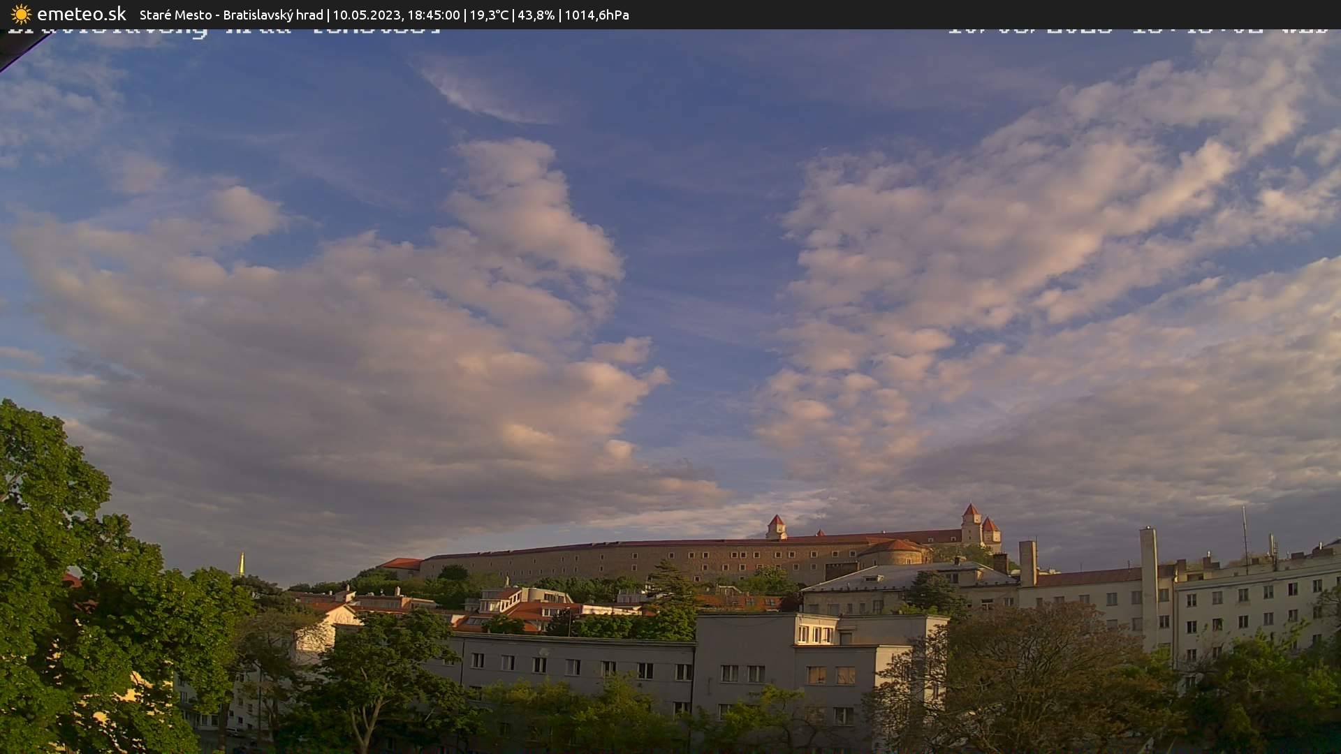The image size is (1341, 754).
Task: Toggle the faded Bratislavský hrad watermark text
Action: [x=223, y=30]
